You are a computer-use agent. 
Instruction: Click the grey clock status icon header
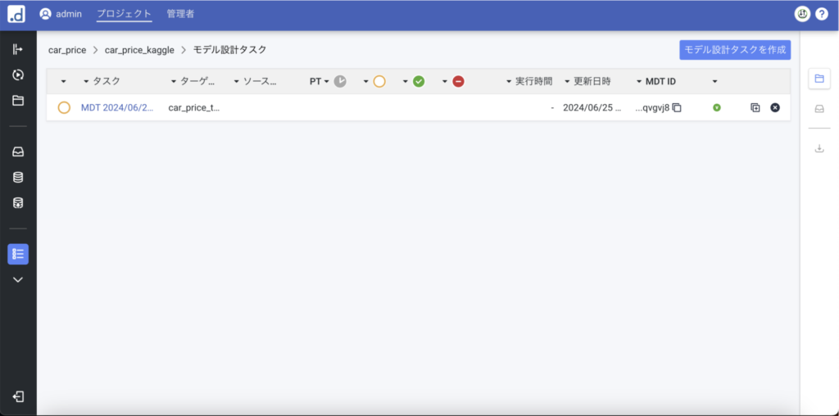(340, 81)
